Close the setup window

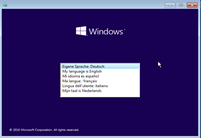192,5
